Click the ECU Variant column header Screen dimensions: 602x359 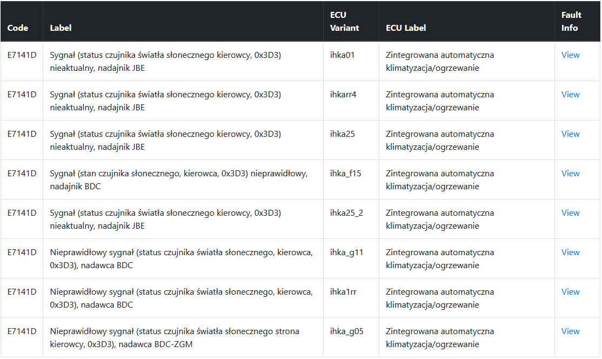[x=344, y=22]
